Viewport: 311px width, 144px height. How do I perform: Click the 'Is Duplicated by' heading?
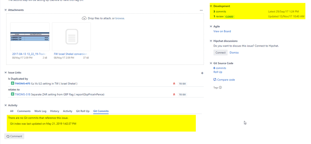[18, 79]
